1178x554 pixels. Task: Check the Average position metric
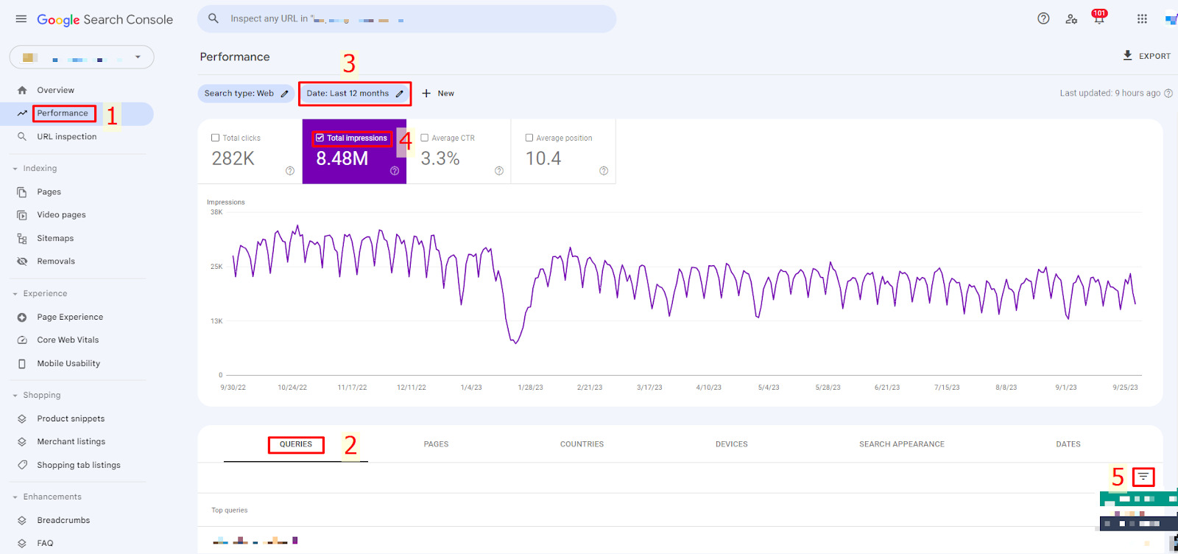click(529, 138)
